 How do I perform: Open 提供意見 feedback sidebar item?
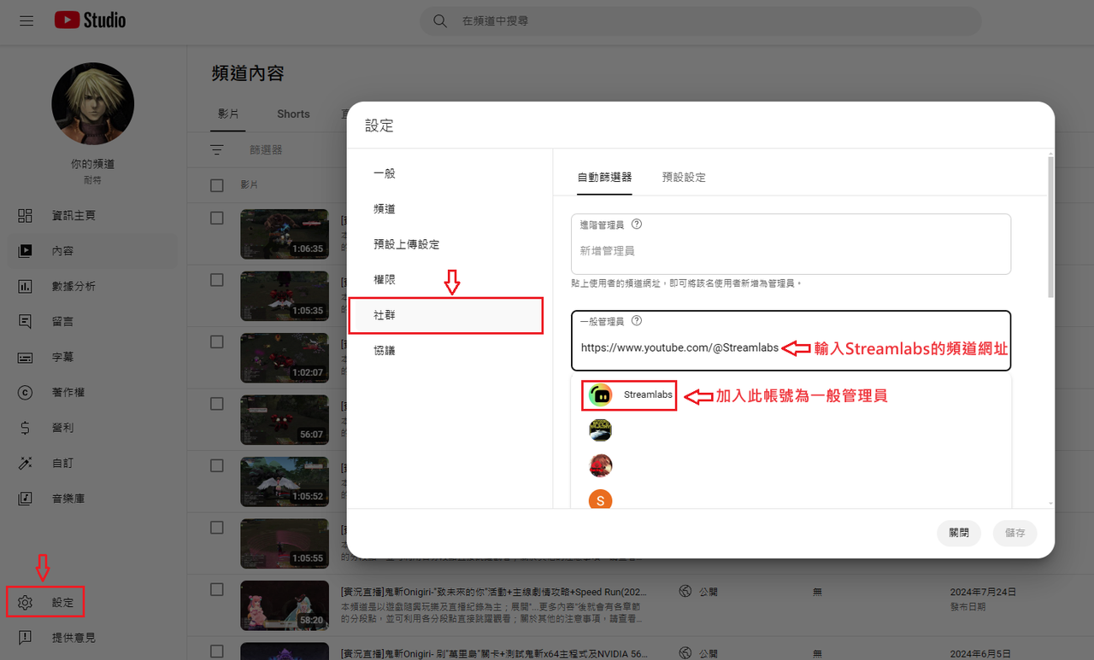click(x=93, y=638)
